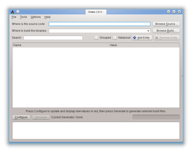Click into the Search field

pos(53,38)
